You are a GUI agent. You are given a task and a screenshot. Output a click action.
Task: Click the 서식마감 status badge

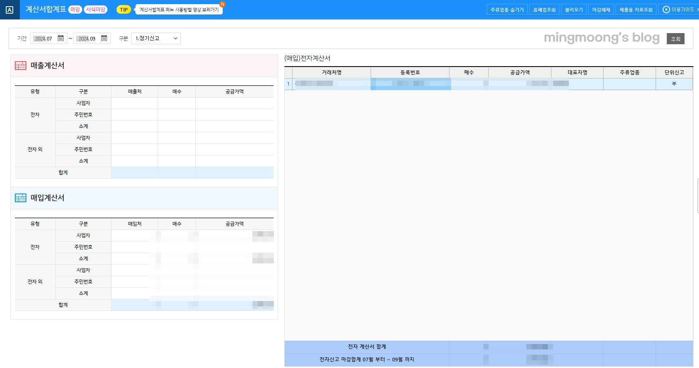pyautogui.click(x=95, y=10)
